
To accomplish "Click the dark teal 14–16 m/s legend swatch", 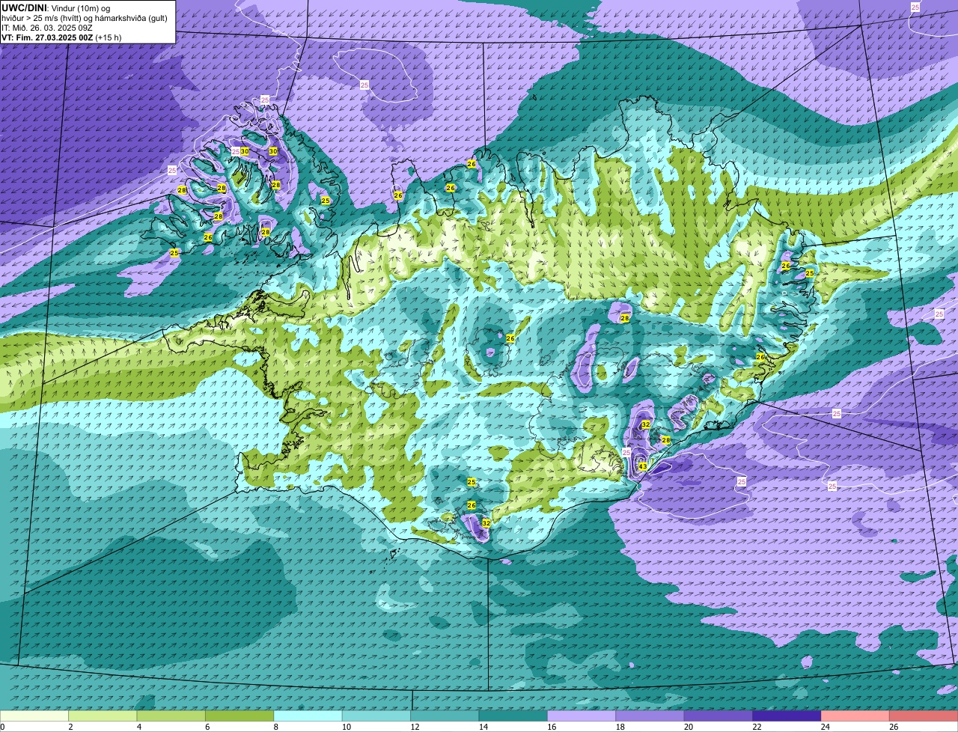I will (x=513, y=716).
